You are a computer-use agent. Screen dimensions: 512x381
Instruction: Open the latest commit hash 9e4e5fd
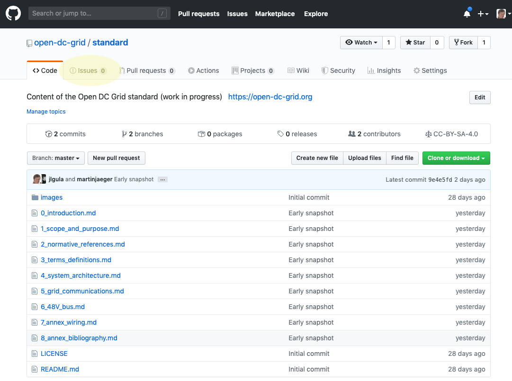[440, 180]
